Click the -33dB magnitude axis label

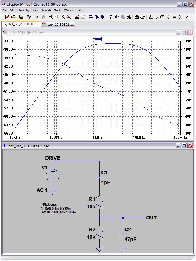pyautogui.click(x=8, y=41)
